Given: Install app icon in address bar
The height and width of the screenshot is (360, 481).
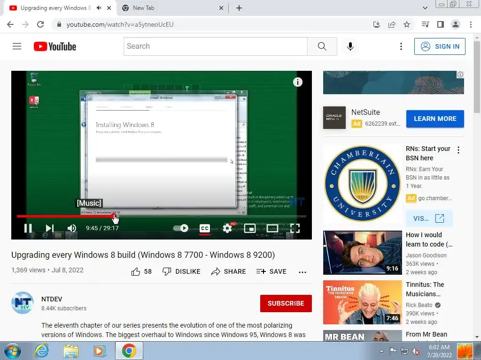Looking at the screenshot, I should pos(377,24).
